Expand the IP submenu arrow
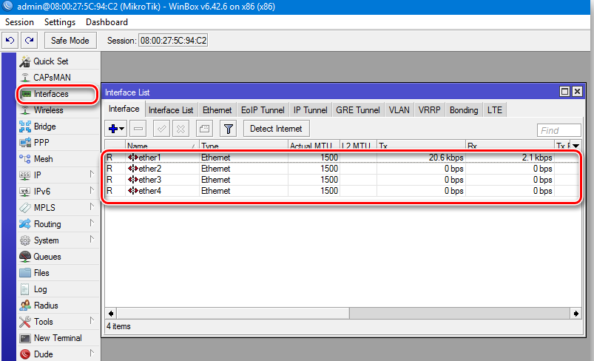The image size is (594, 361). click(92, 175)
